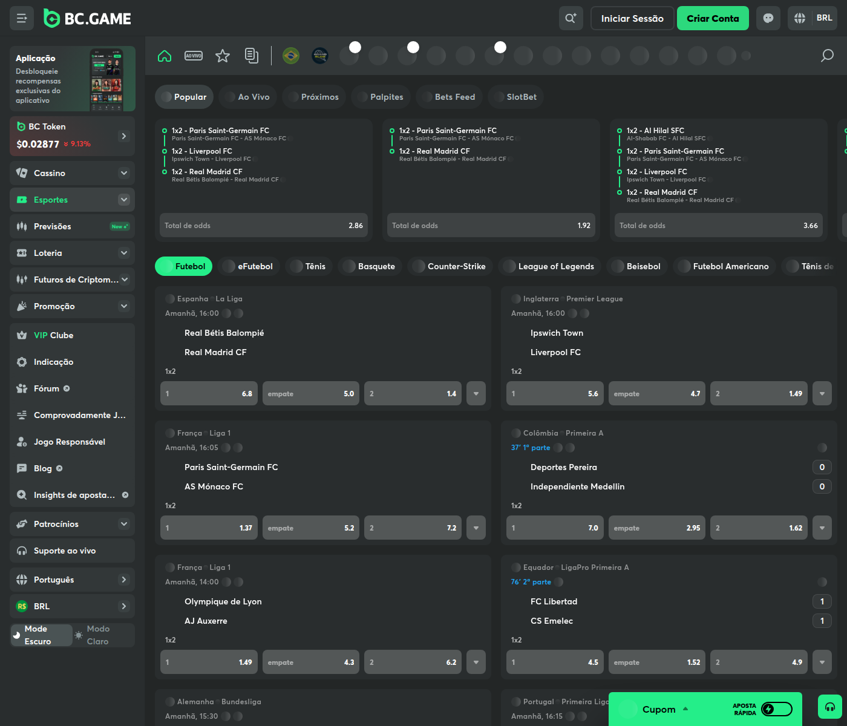Screen dimensions: 847x726
Task: Click the Criar Conta button
Action: pyautogui.click(x=713, y=19)
